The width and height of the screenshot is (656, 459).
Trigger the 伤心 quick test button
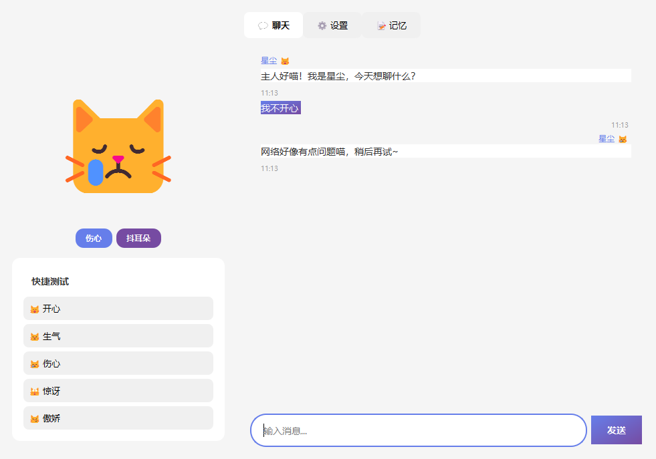pyautogui.click(x=118, y=363)
